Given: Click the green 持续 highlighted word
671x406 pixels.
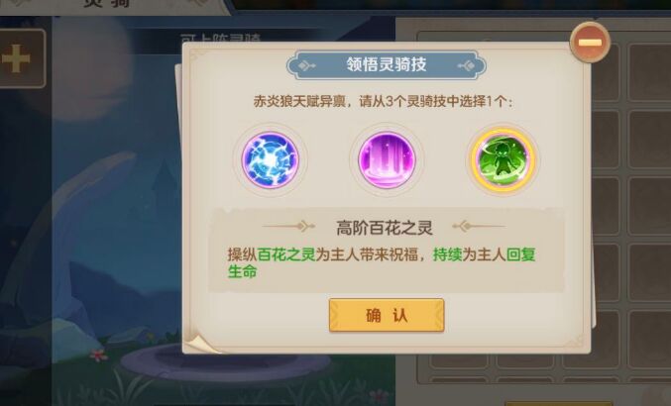Looking at the screenshot, I should tap(447, 254).
